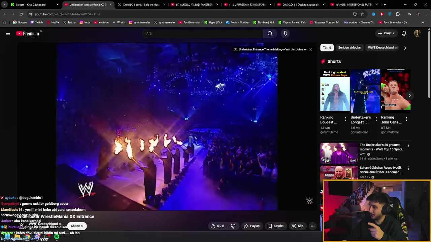Open Chrome media controls icon
431x242 pixels.
point(410,14)
